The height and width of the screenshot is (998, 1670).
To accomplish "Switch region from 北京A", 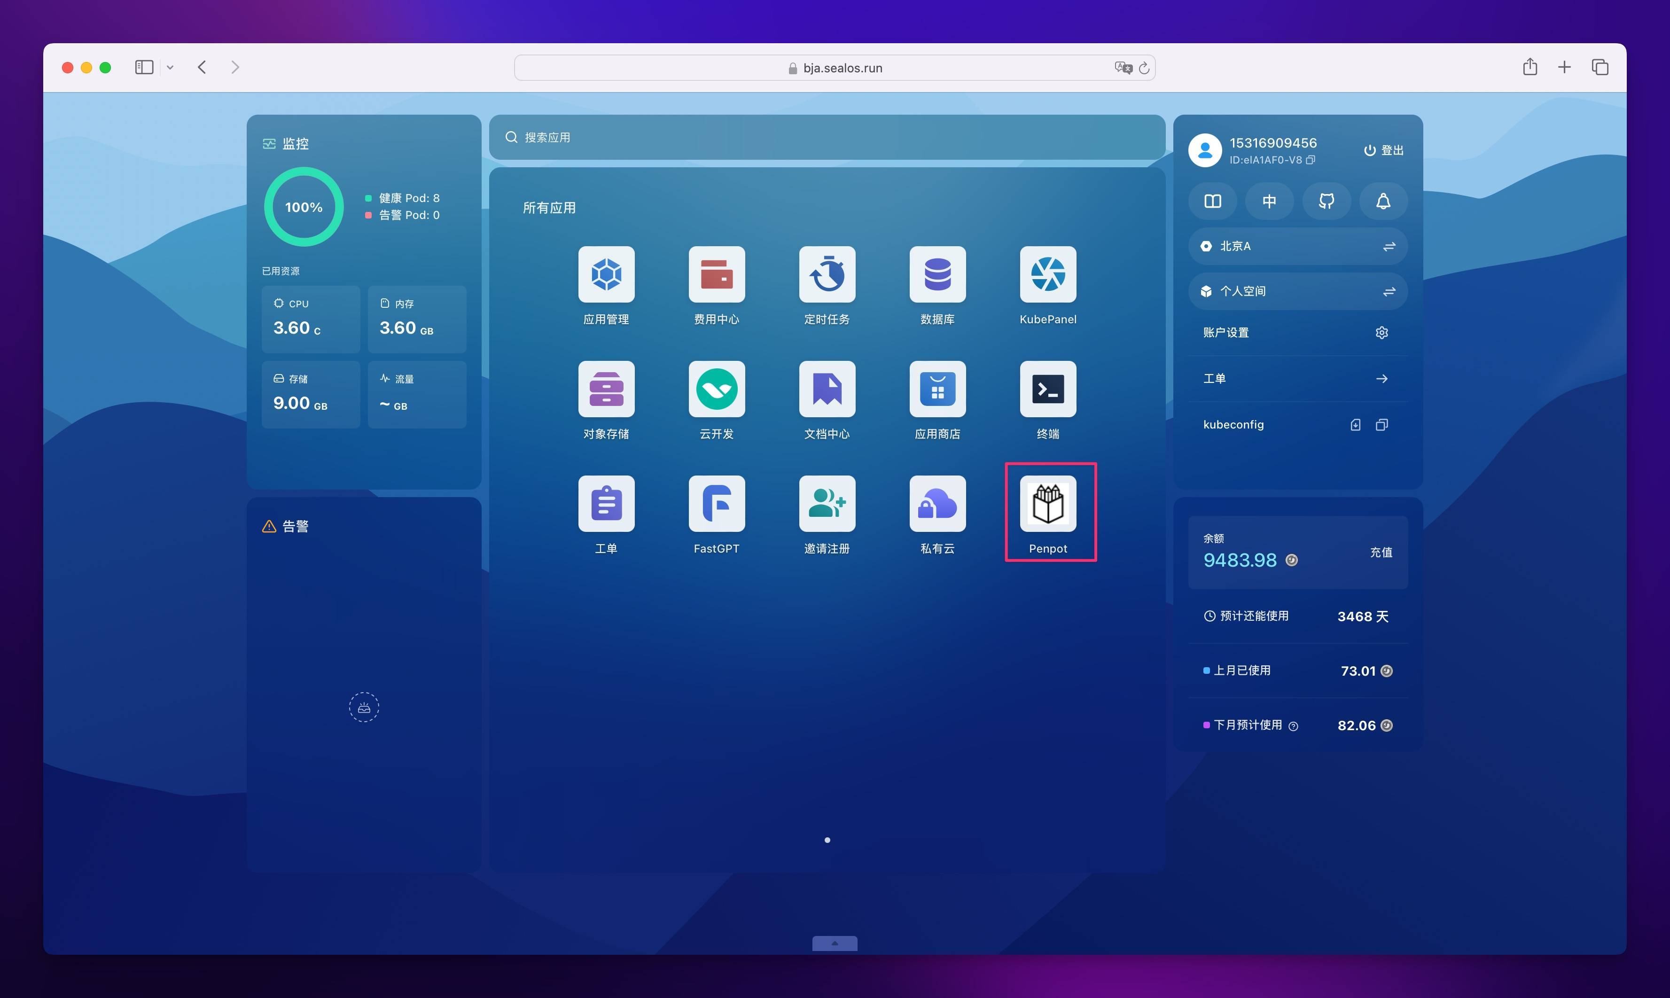I will pyautogui.click(x=1389, y=247).
